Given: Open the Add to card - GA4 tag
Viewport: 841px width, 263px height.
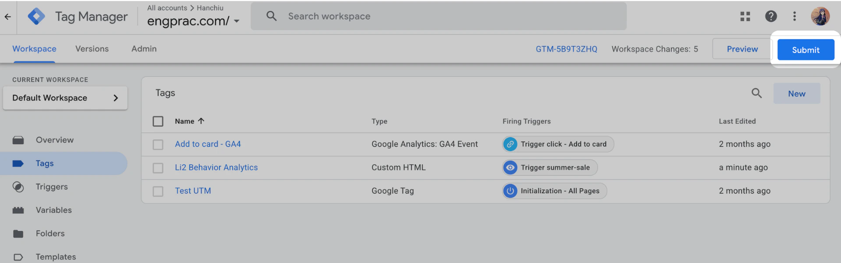Looking at the screenshot, I should click(x=208, y=144).
